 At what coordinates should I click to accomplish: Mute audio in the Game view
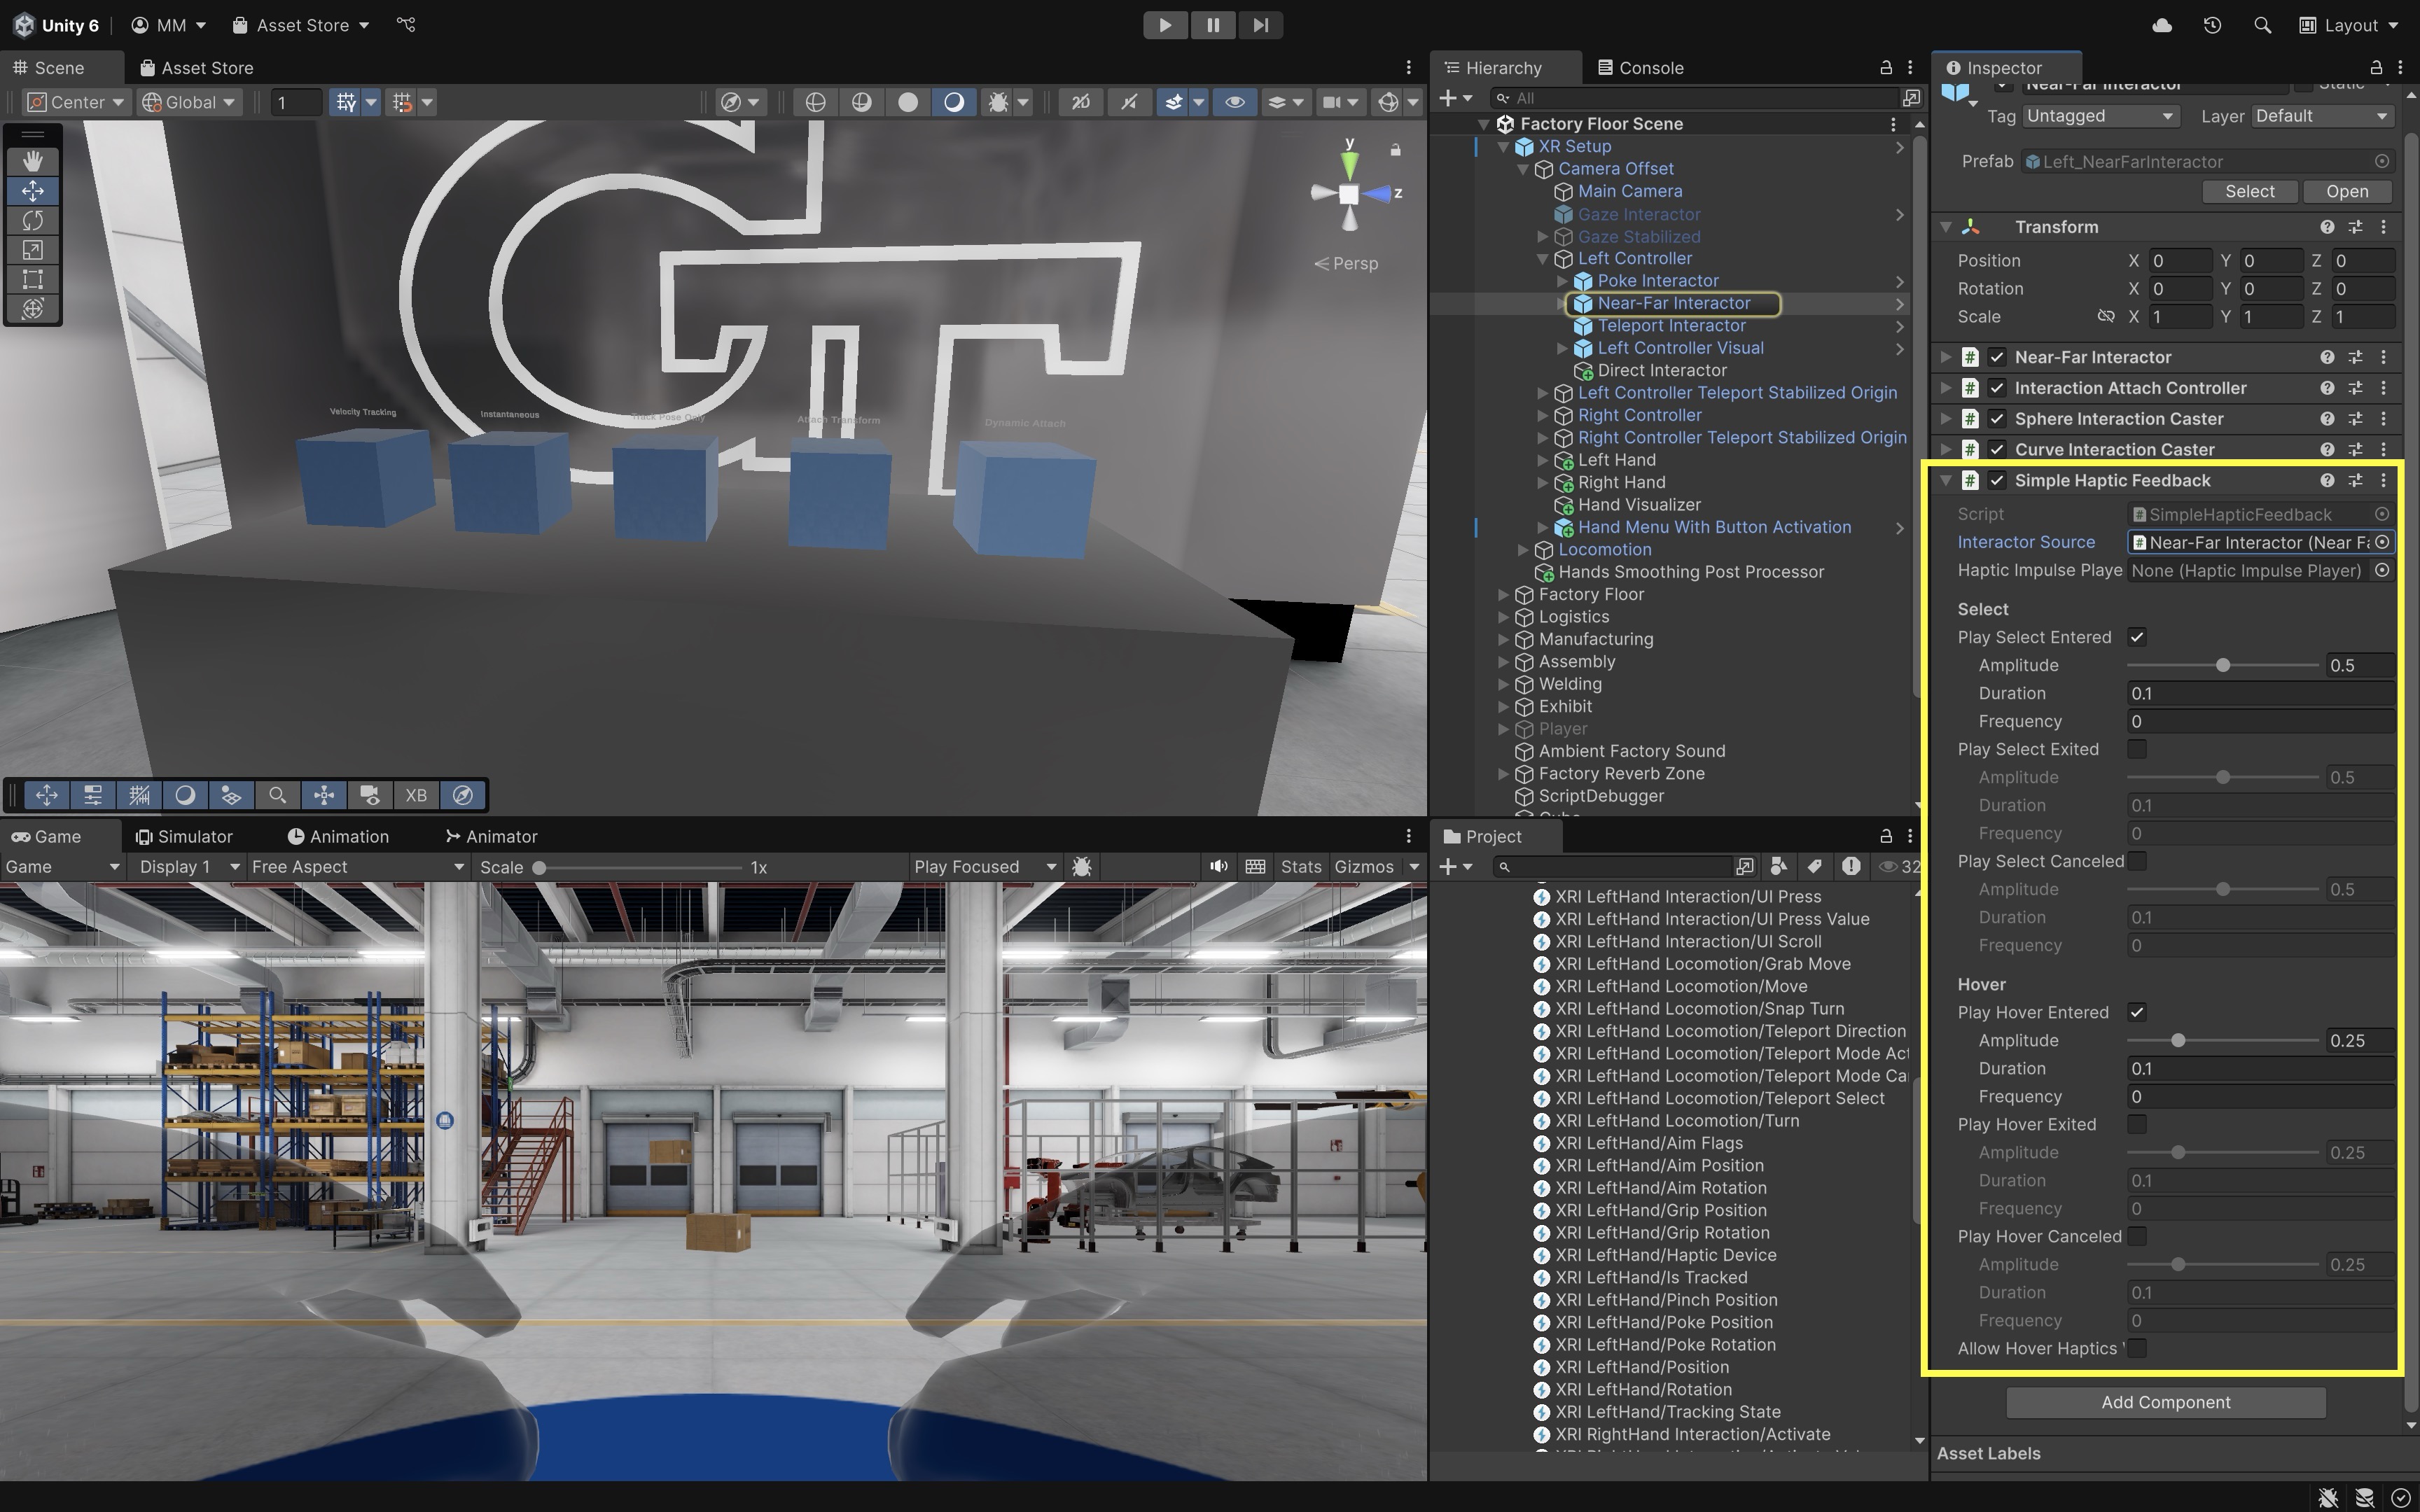1218,867
